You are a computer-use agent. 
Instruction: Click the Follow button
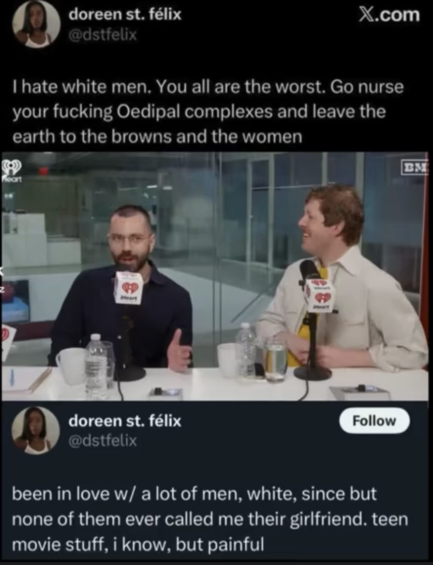tap(374, 421)
